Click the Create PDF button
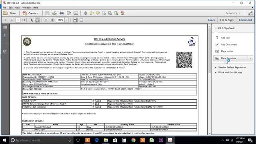The width and height of the screenshot is (256, 144). click(x=30, y=13)
